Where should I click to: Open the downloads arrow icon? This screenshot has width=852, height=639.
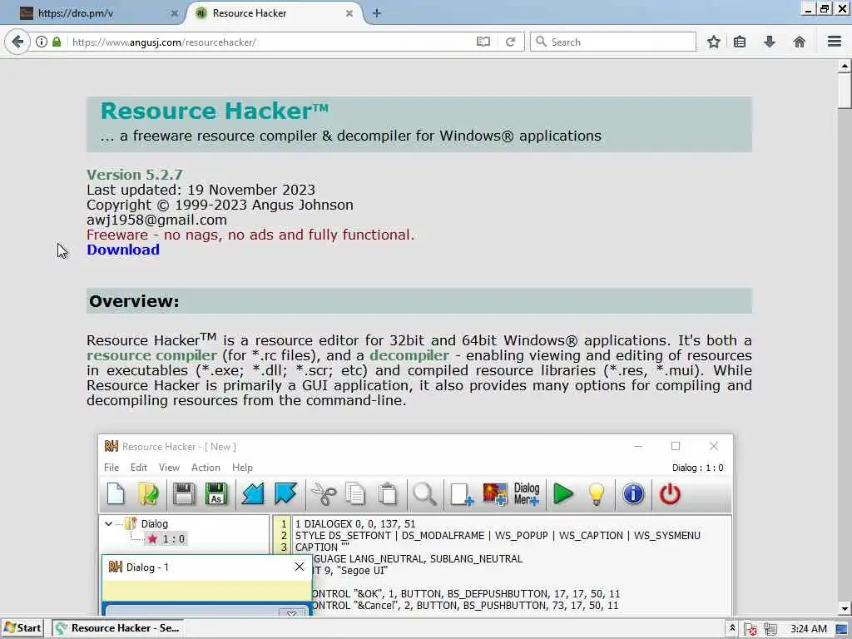click(770, 42)
